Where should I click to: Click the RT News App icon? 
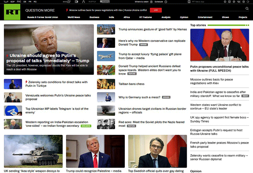[x=189, y=2]
